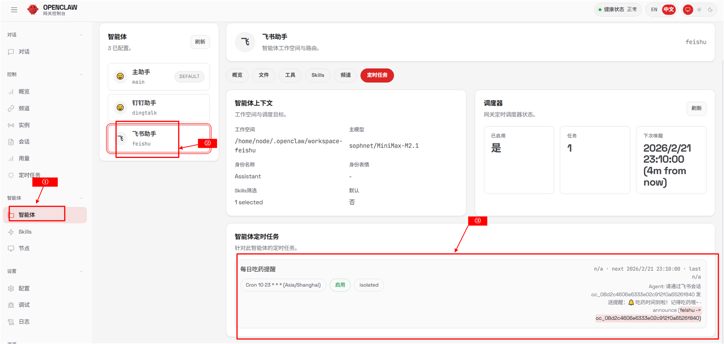This screenshot has width=724, height=344.
Task: Click the 每日吃药提醒 task title
Action: (x=258, y=269)
